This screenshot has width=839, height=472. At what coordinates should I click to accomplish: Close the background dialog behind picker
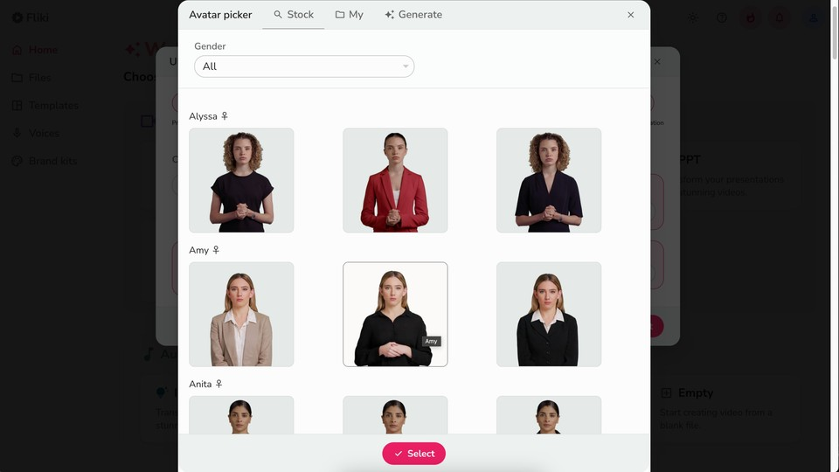(x=657, y=61)
